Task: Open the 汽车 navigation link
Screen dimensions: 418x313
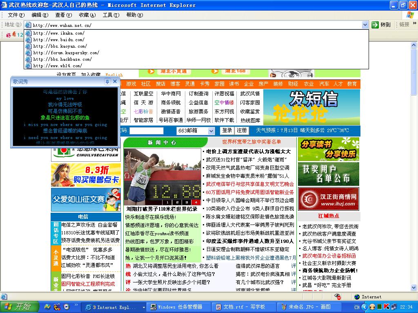Action: pos(324,84)
